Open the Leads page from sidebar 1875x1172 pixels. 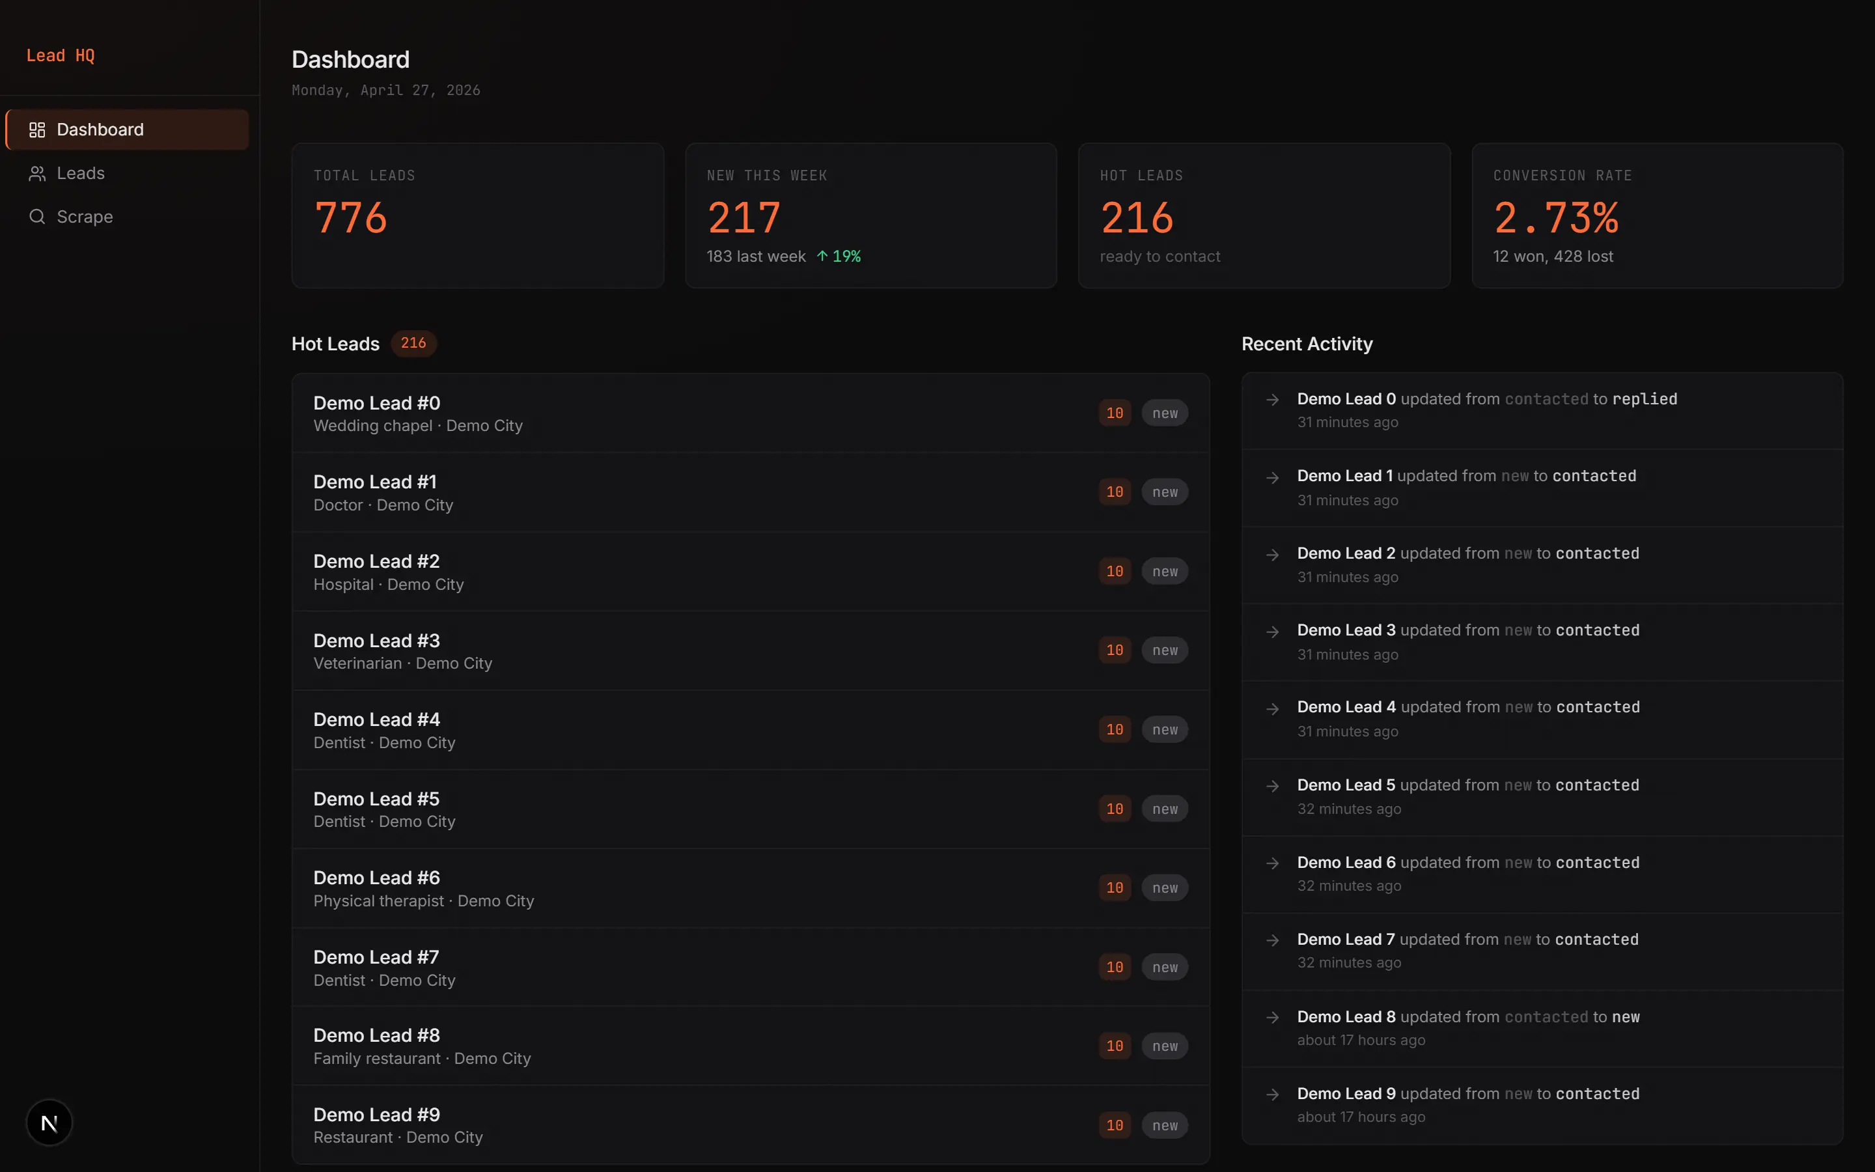pos(81,174)
